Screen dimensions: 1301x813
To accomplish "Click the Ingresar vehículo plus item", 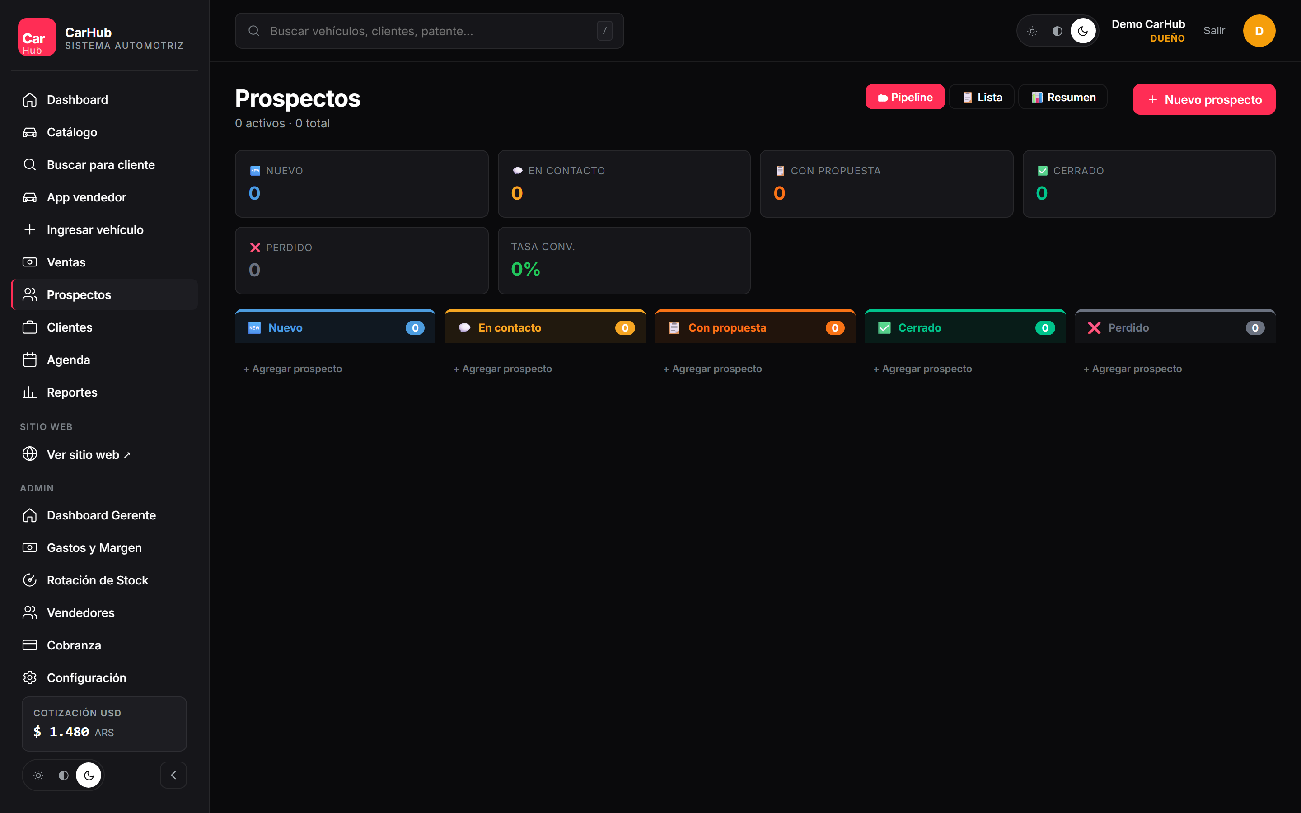I will click(104, 229).
